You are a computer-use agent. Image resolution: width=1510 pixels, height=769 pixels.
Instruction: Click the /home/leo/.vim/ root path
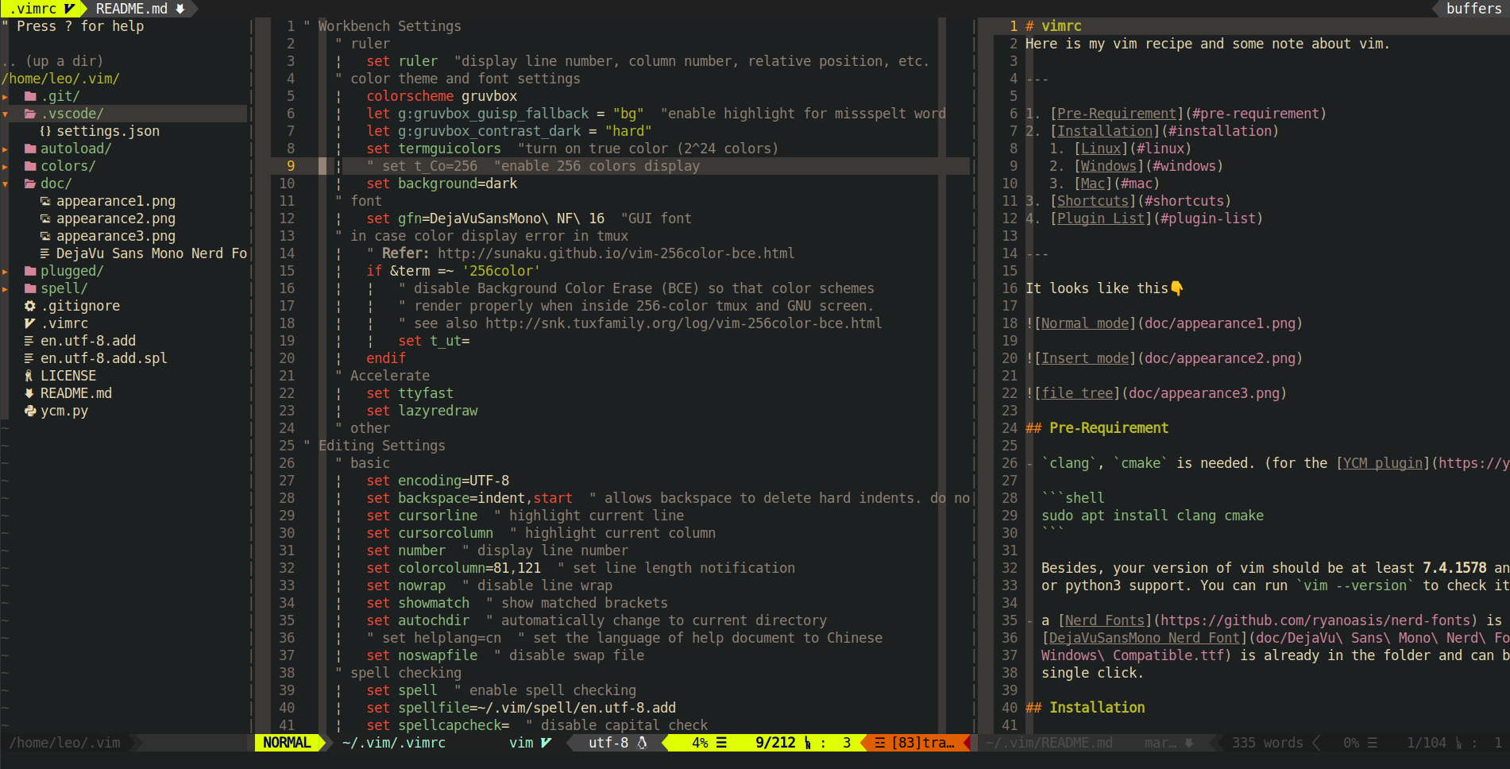pyautogui.click(x=60, y=79)
